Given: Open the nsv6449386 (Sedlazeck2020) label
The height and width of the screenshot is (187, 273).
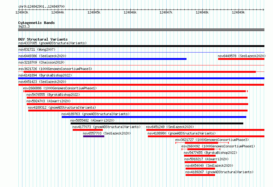Looking at the screenshot, I should (x=42, y=56).
